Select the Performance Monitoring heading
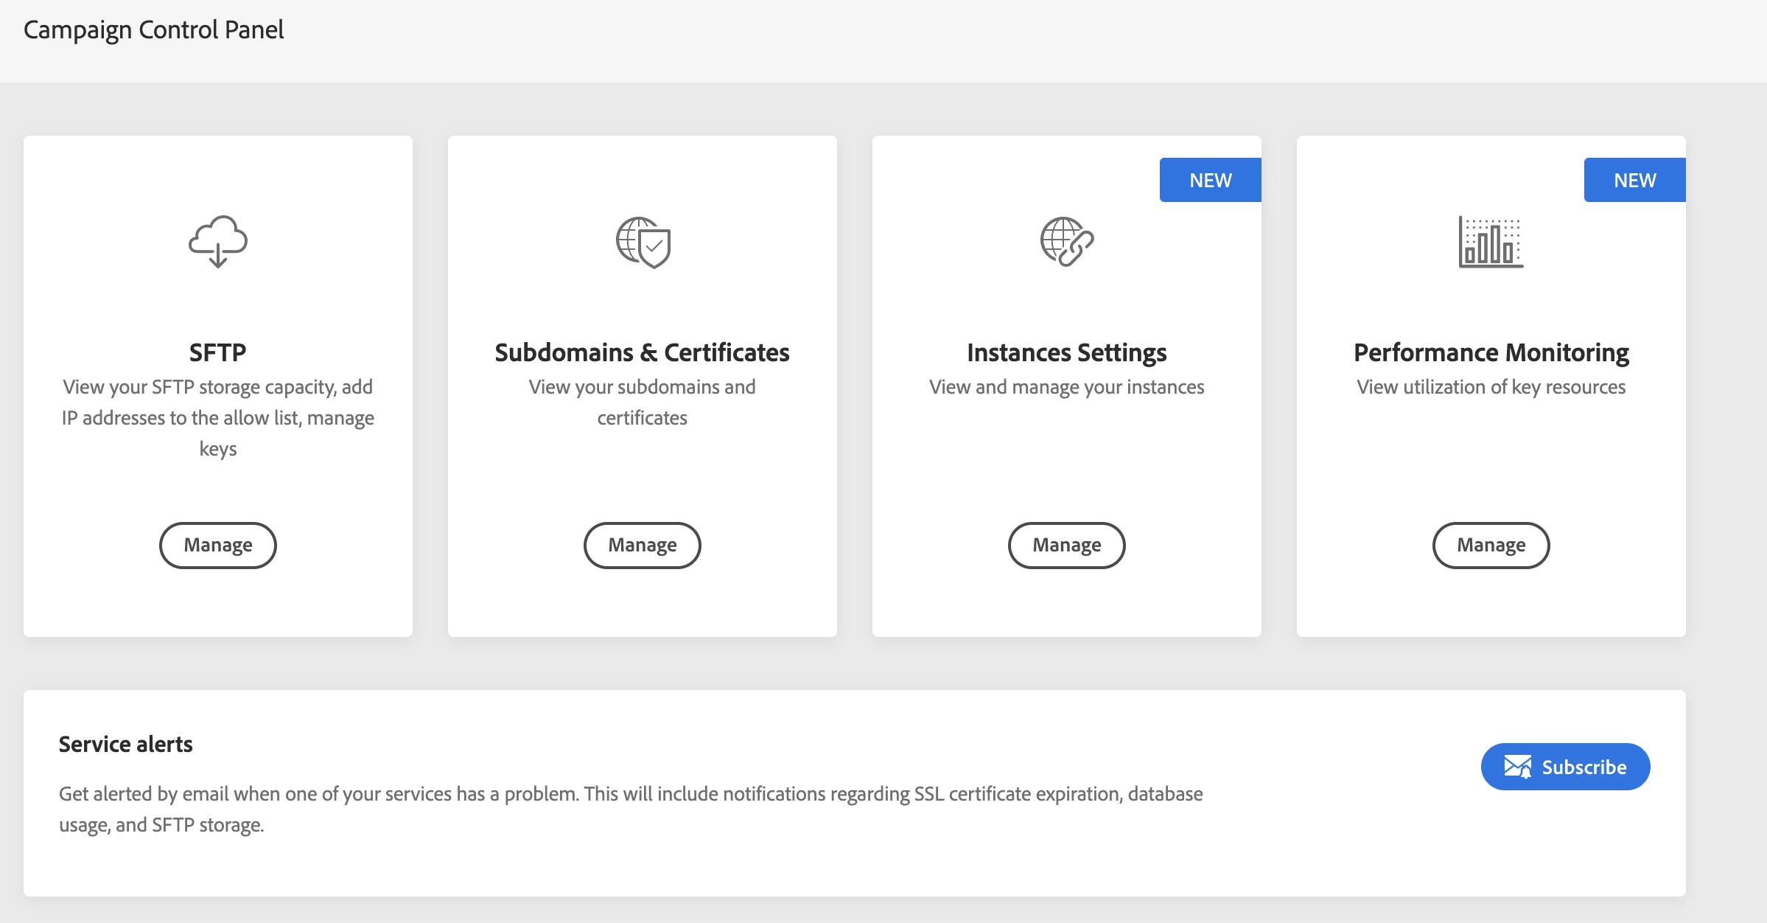 [x=1491, y=352]
